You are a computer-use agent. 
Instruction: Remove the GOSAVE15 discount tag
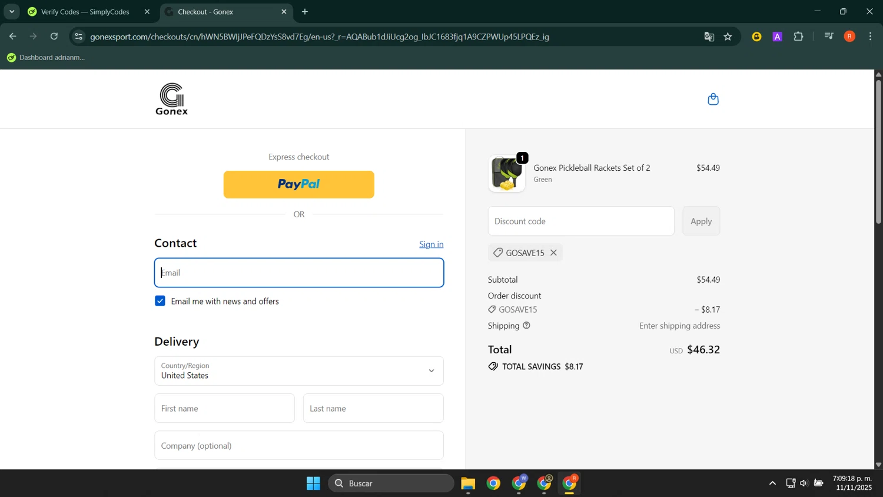click(553, 253)
